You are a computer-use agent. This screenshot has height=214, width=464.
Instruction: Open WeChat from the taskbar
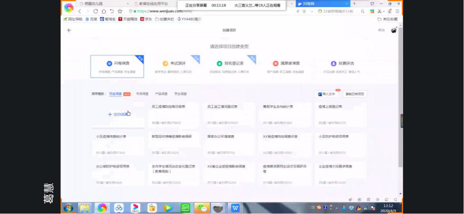coord(202,208)
